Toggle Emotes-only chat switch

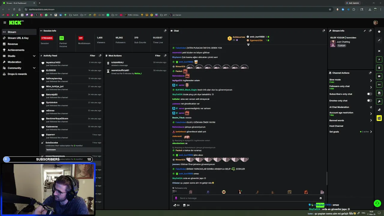(369, 101)
